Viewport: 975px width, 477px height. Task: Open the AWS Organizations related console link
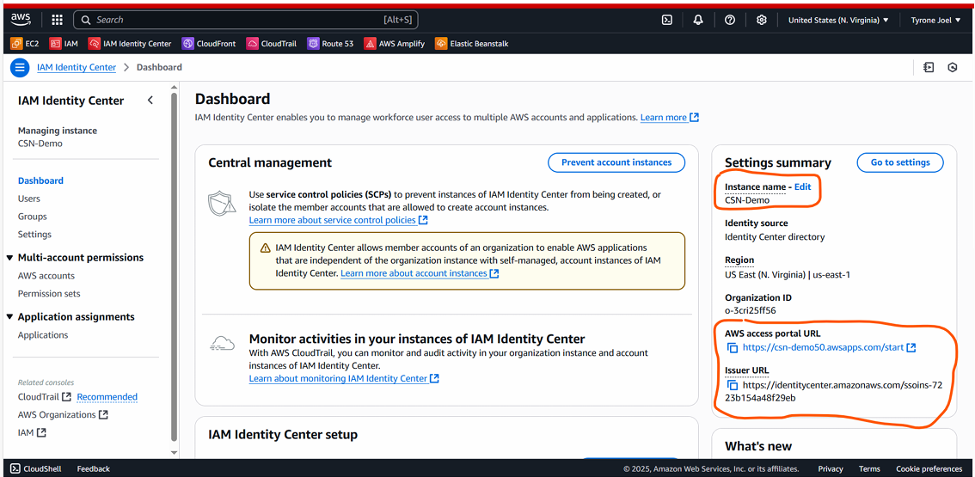click(x=63, y=415)
